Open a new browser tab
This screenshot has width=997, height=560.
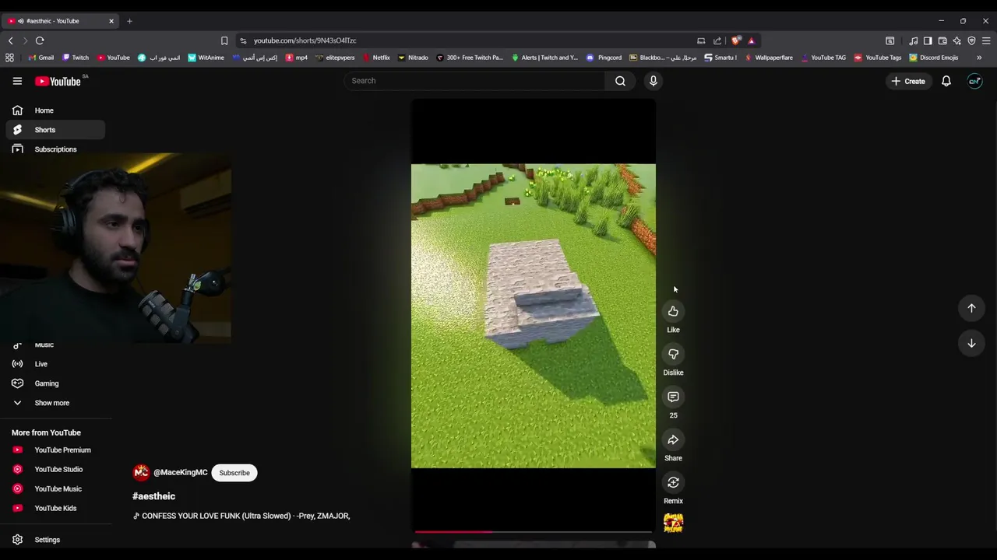[129, 21]
